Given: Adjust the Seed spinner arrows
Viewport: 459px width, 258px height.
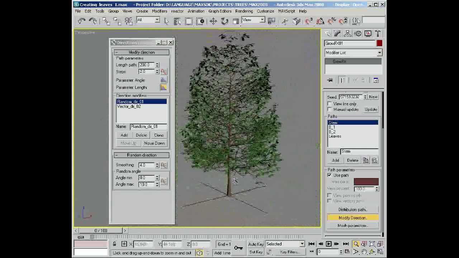Looking at the screenshot, I should tap(365, 97).
